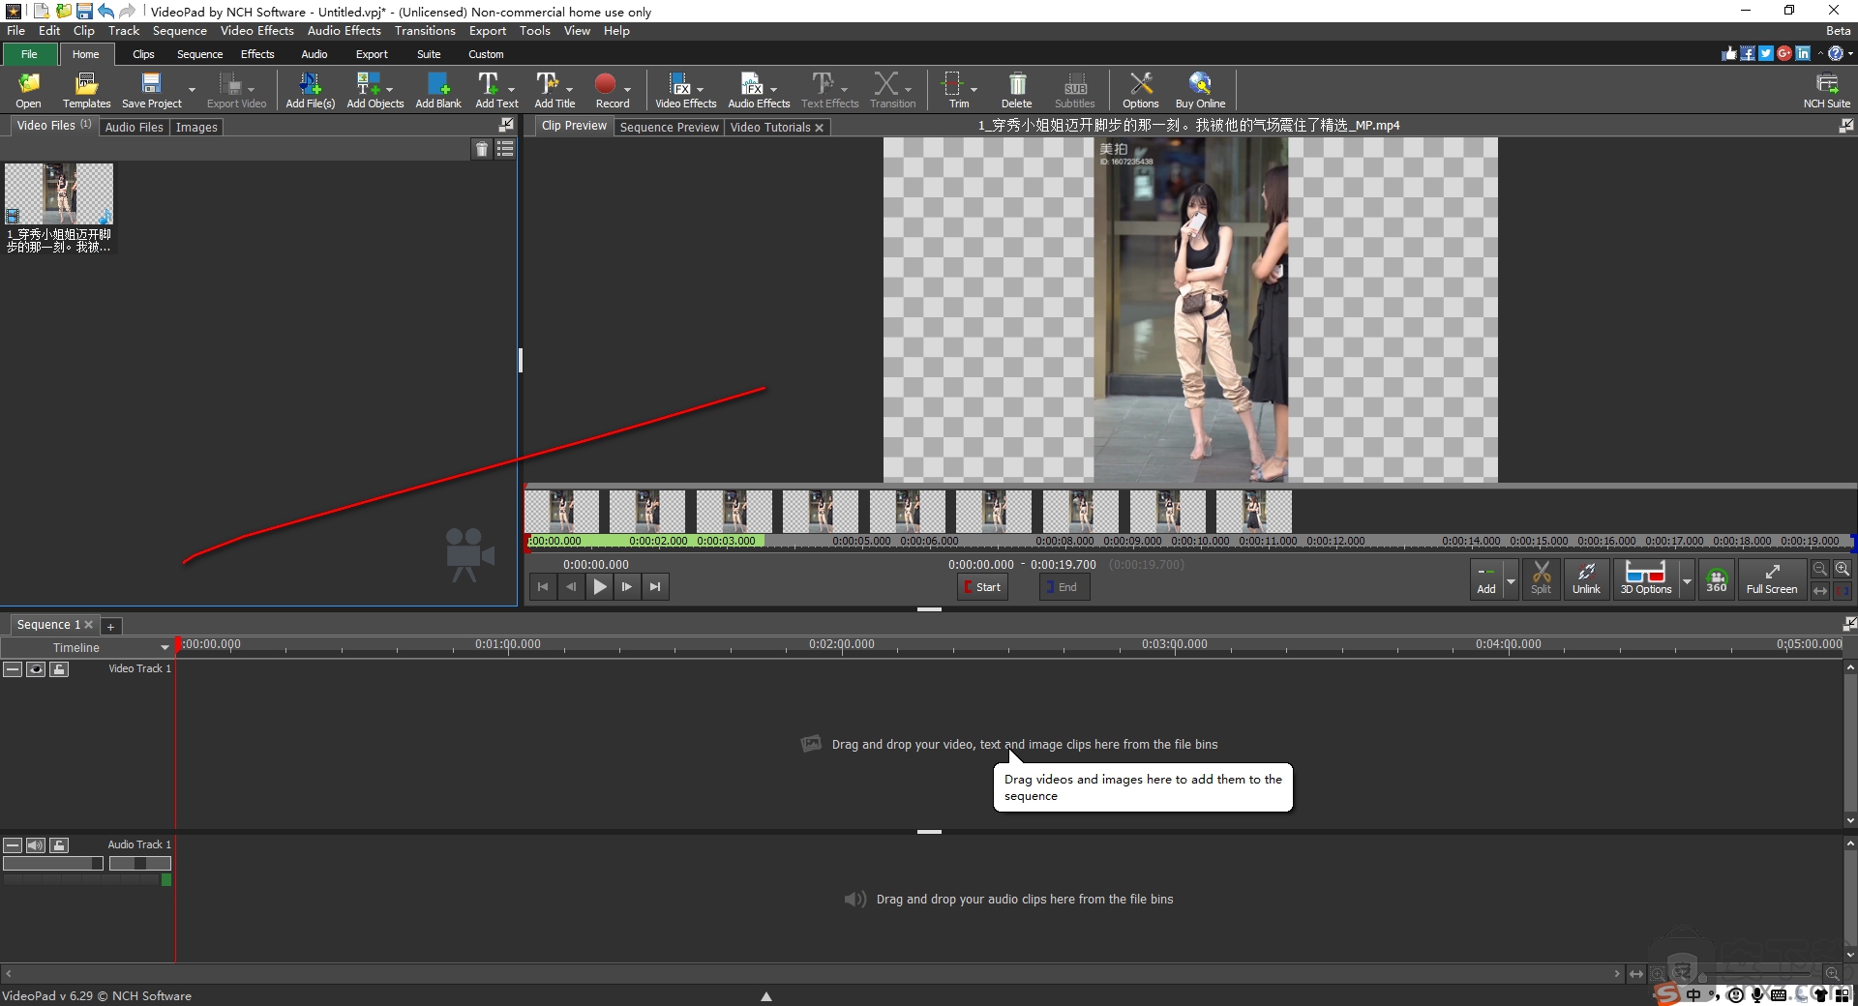Click the Add button in preview controls
This screenshot has height=1006, width=1858.
pos(1486,578)
